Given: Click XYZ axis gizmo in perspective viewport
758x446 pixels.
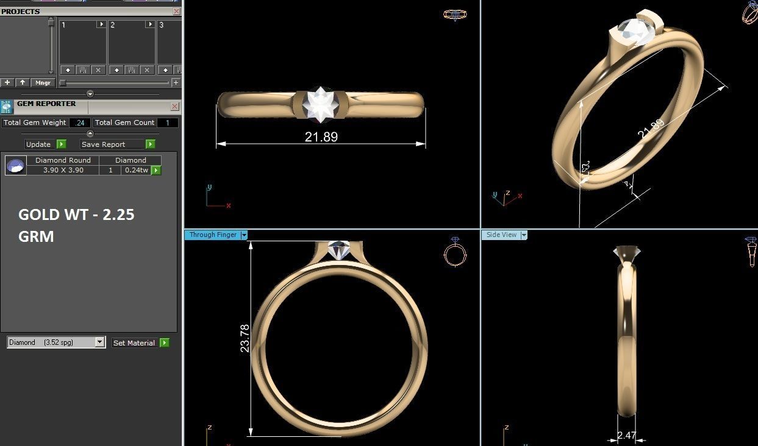Looking at the screenshot, I should coord(506,198).
